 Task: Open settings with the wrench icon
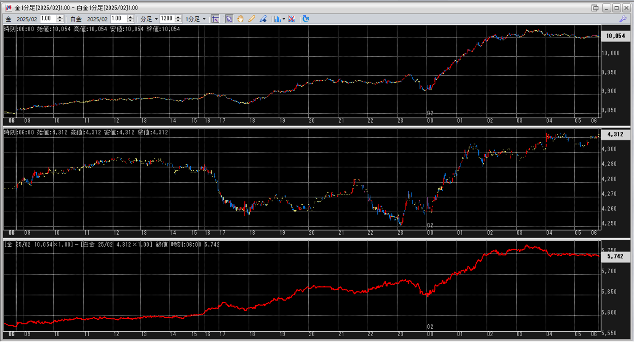623,19
